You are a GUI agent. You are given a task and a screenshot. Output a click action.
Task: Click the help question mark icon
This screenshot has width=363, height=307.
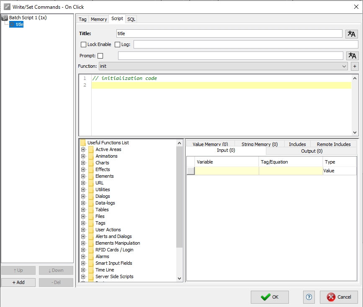coord(309,297)
